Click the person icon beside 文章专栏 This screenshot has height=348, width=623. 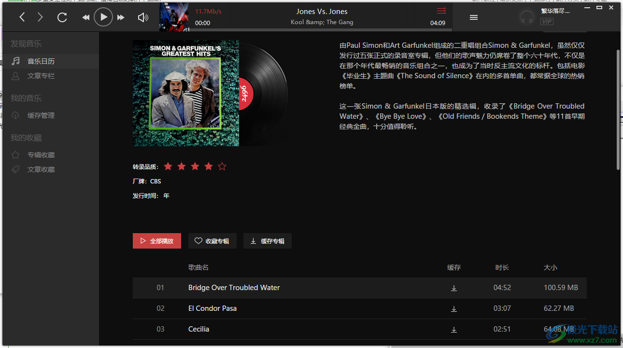[16, 76]
